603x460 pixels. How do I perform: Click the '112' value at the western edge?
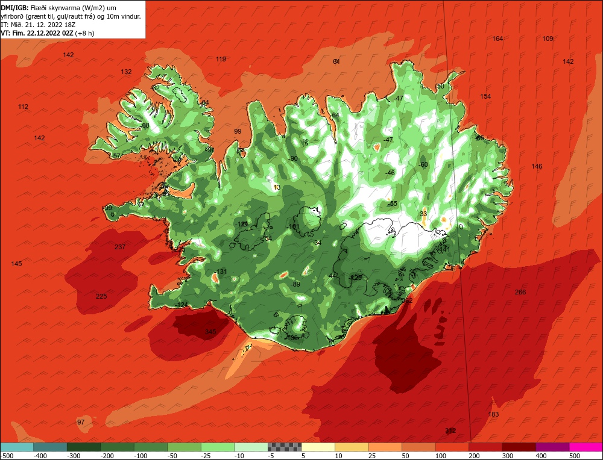pos(23,107)
